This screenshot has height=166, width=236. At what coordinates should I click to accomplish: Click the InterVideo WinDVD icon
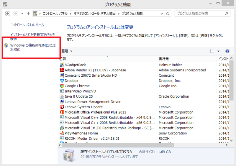click(x=62, y=91)
